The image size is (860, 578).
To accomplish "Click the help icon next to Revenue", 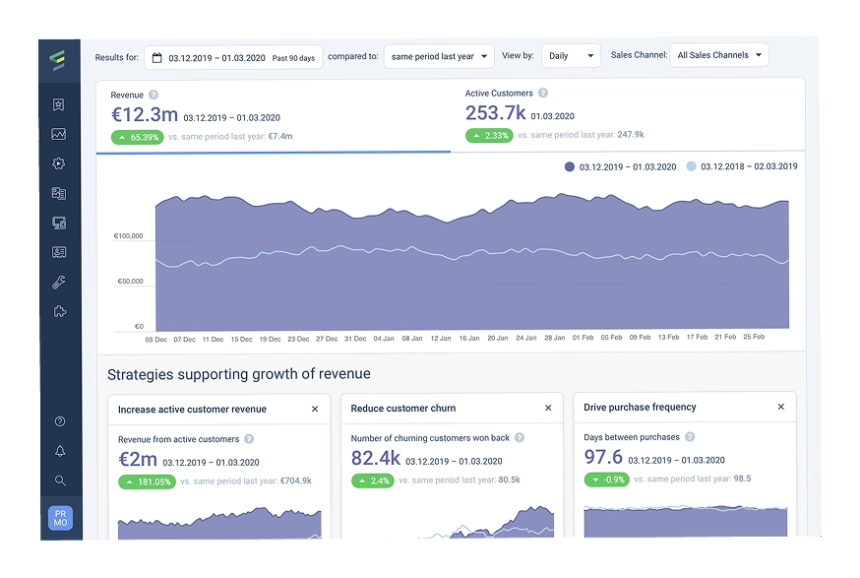I will pos(154,95).
